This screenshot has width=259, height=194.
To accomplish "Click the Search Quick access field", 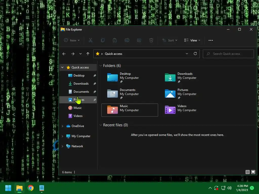I will click(228, 54).
